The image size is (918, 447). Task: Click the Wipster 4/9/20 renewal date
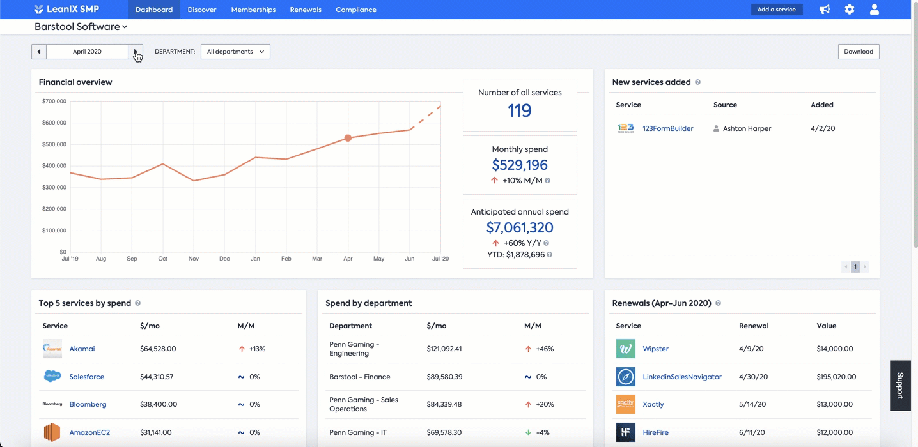tap(750, 349)
